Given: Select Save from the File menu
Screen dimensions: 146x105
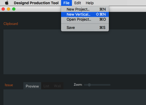Looking at the screenshot, I should (85, 28).
